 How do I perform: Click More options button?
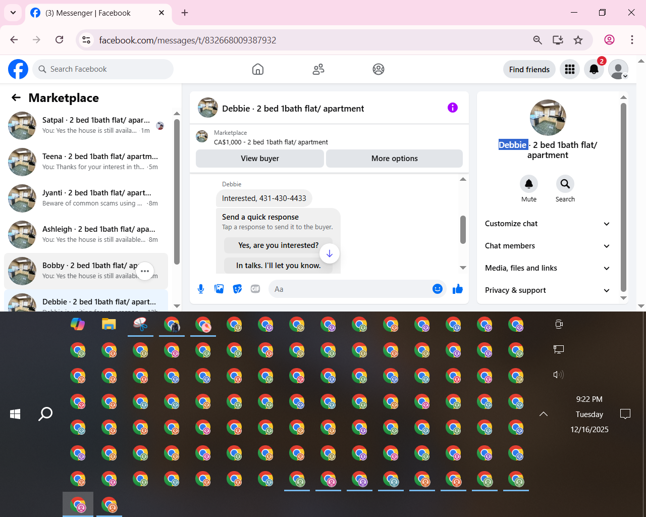395,159
